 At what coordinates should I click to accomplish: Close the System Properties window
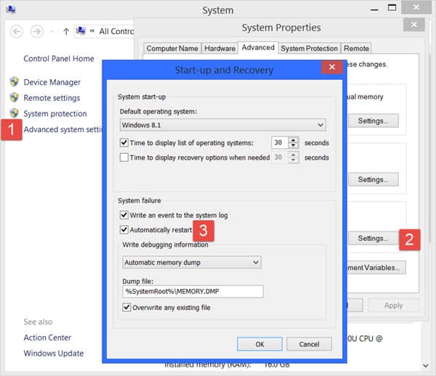(413, 25)
